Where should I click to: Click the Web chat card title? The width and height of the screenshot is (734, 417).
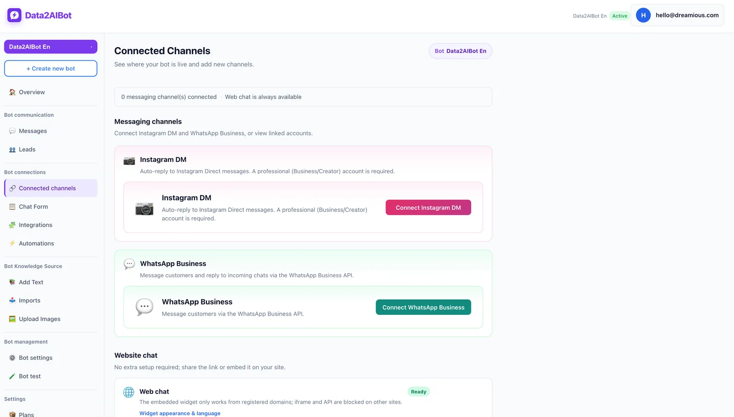[x=154, y=392]
